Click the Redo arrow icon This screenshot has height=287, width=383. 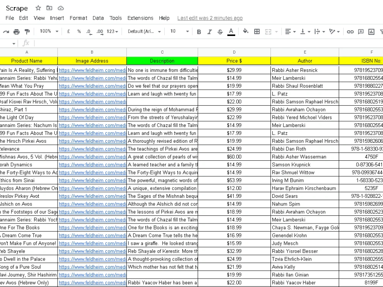pos(6,31)
